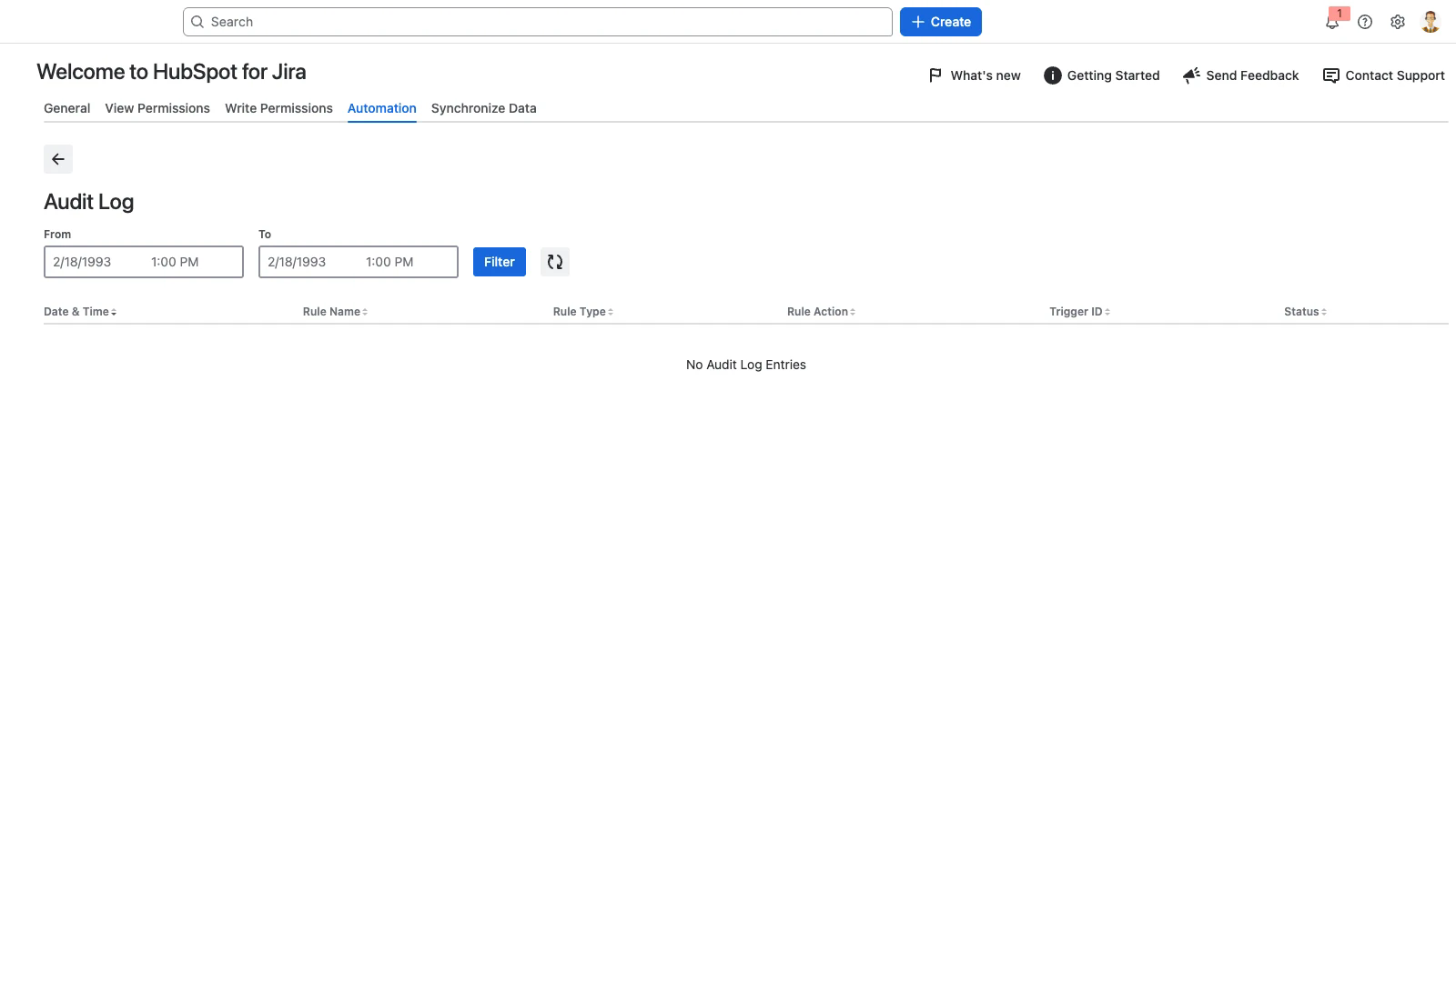Sort by Rule Name column
The height and width of the screenshot is (982, 1456).
click(335, 312)
